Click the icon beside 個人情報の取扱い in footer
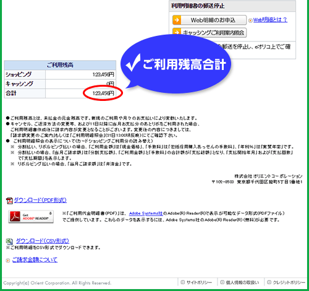This screenshot has width=309, height=291. (222, 282)
